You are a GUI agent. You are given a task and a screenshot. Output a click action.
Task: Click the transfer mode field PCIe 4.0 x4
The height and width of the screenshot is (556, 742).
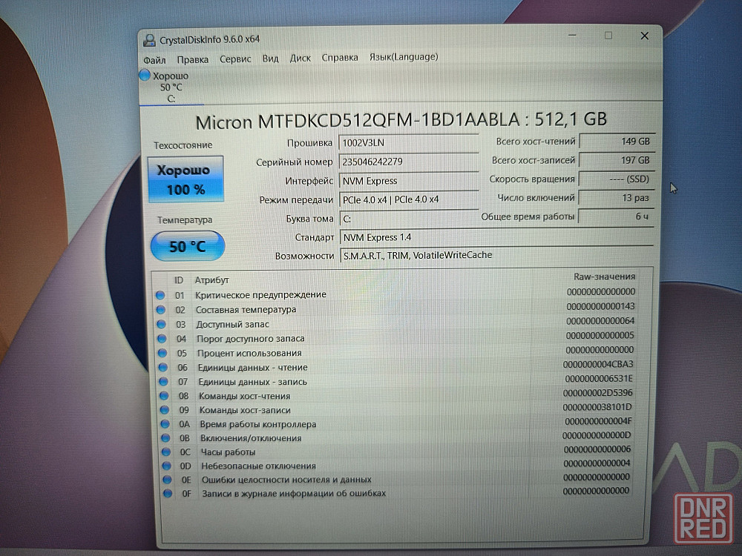point(409,199)
